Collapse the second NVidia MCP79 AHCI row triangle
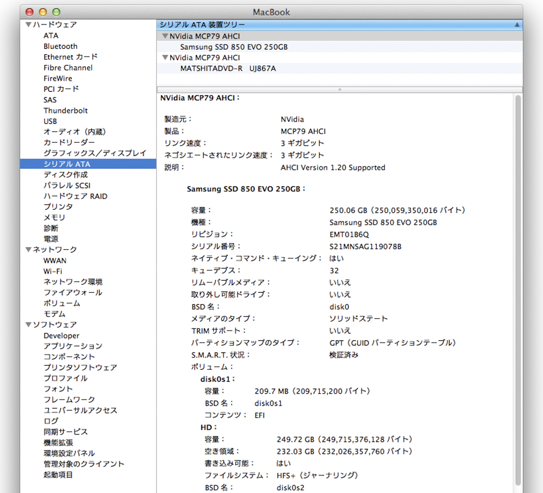The width and height of the screenshot is (543, 493). pos(166,58)
